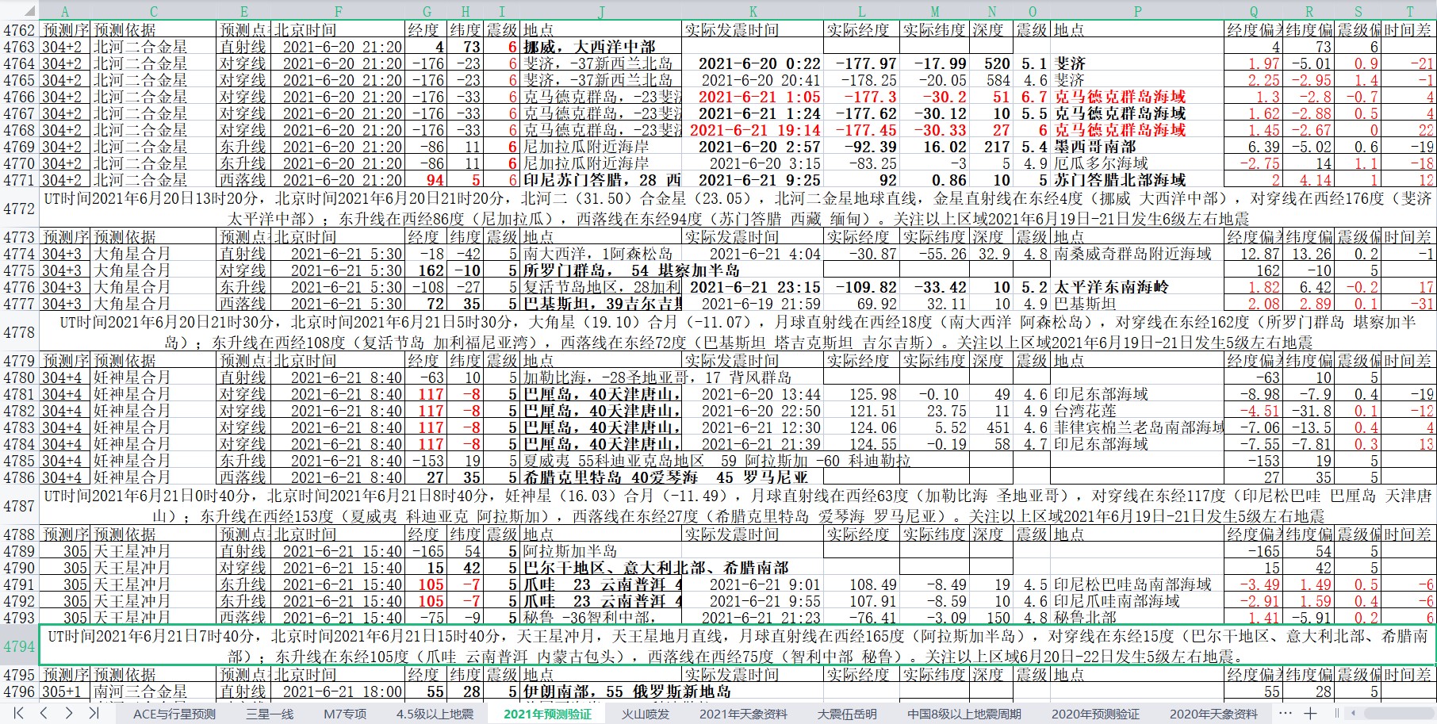Jump to the last sheet tab arrow

click(94, 713)
